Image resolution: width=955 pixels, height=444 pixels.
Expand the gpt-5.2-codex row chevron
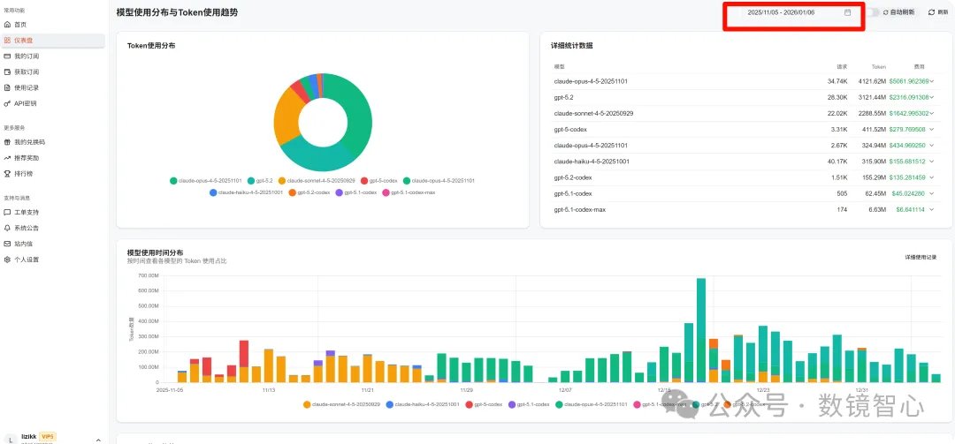[933, 177]
